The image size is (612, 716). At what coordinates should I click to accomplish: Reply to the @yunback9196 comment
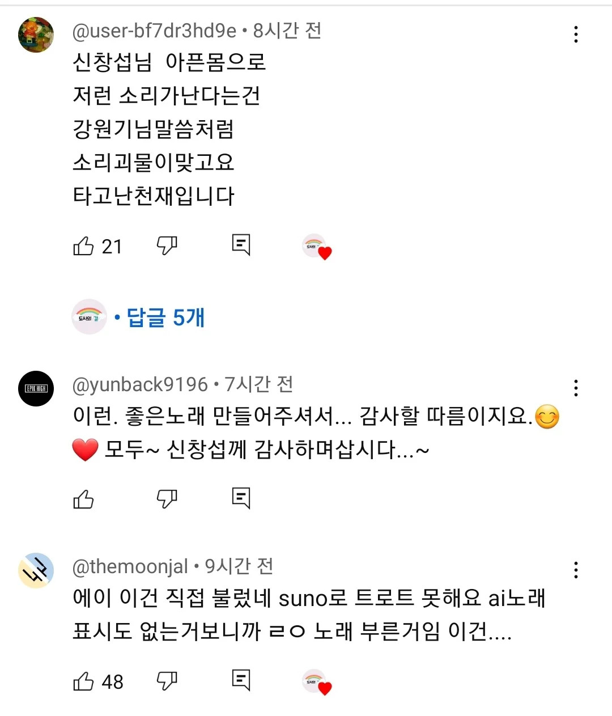click(241, 498)
